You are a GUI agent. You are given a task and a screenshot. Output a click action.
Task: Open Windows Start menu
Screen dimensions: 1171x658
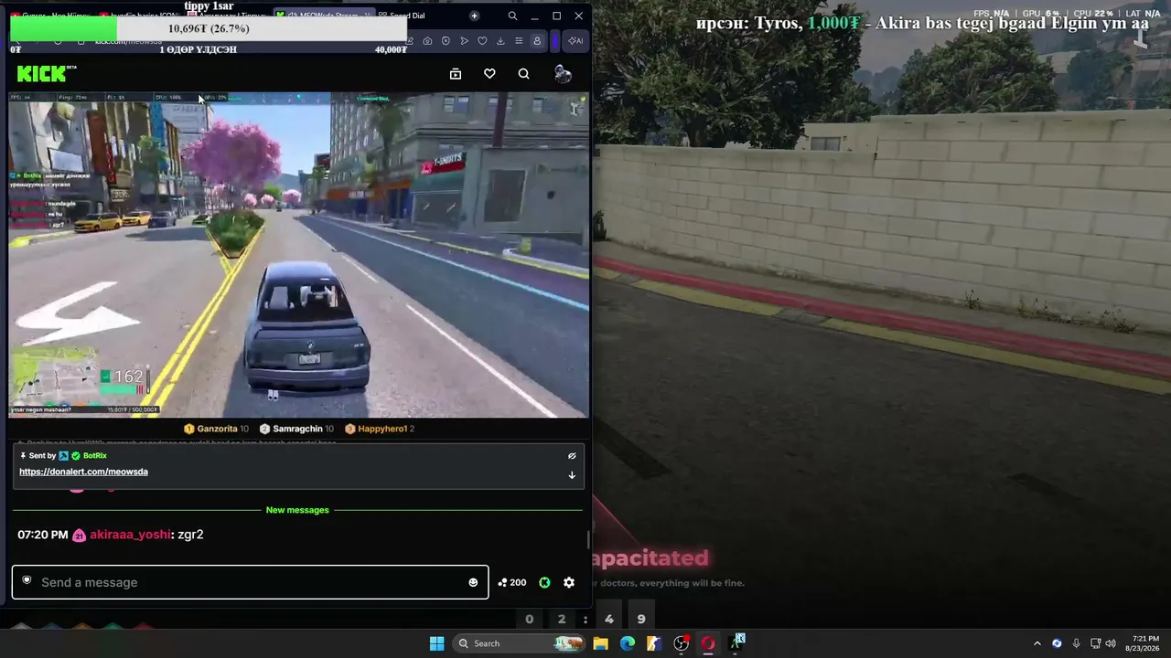tap(436, 643)
